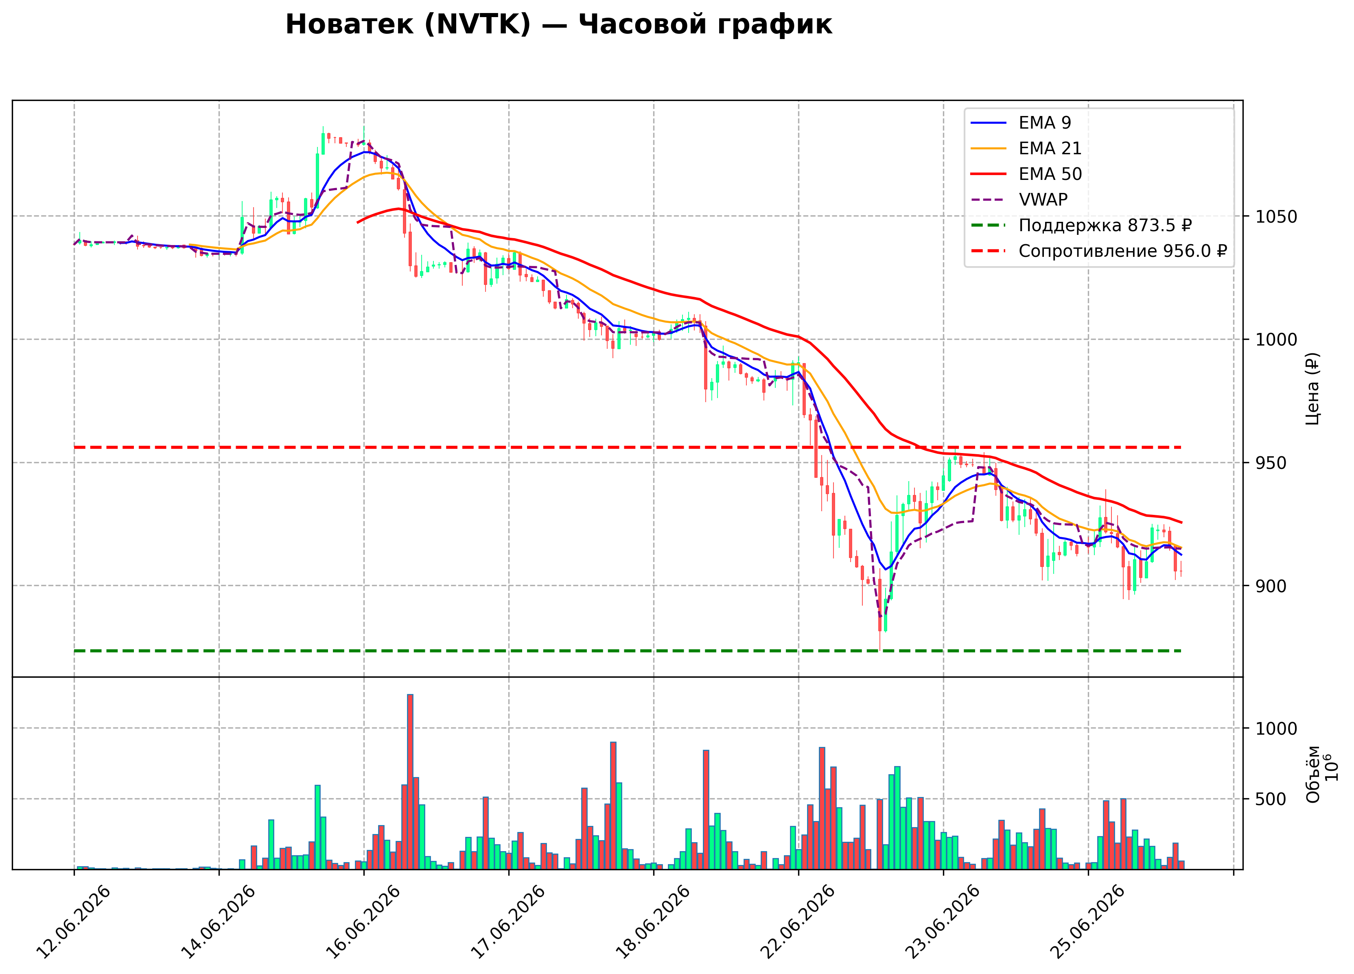The height and width of the screenshot is (974, 1354).
Task: Click the red dashed sample beside Сопротивление
Action: click(x=989, y=252)
